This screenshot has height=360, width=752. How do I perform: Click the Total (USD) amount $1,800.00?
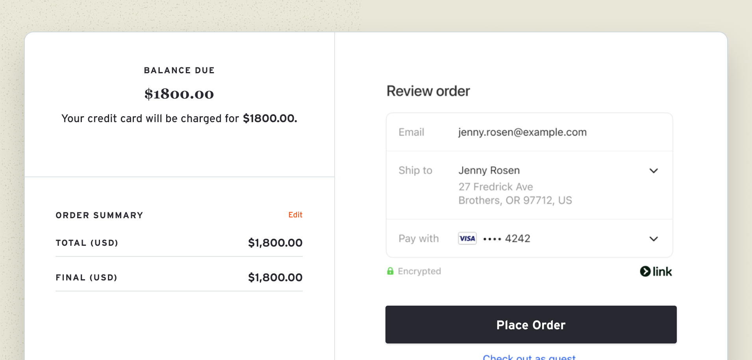[x=275, y=243]
